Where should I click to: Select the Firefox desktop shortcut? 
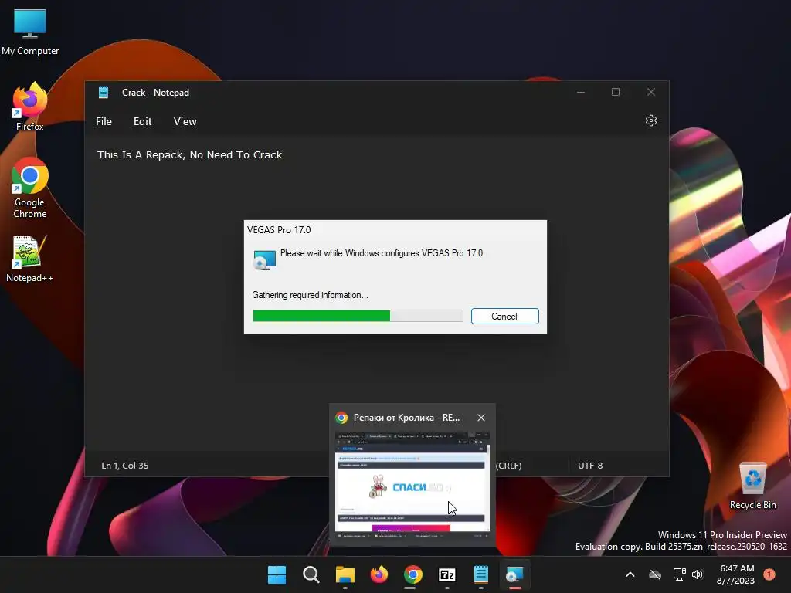tap(30, 107)
